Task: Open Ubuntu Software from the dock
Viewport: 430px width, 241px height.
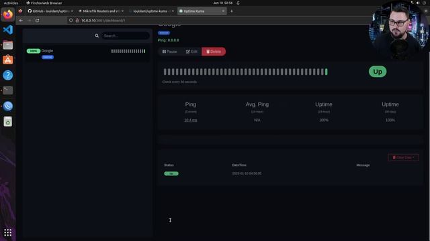Action: [7, 60]
